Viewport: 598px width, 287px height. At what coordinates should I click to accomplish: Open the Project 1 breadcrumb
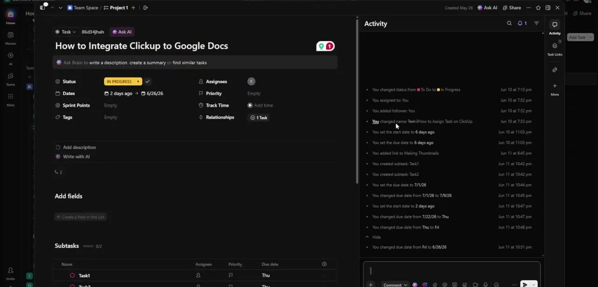[x=116, y=7]
